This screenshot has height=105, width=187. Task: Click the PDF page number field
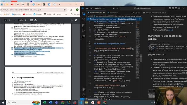[x=6, y=20]
